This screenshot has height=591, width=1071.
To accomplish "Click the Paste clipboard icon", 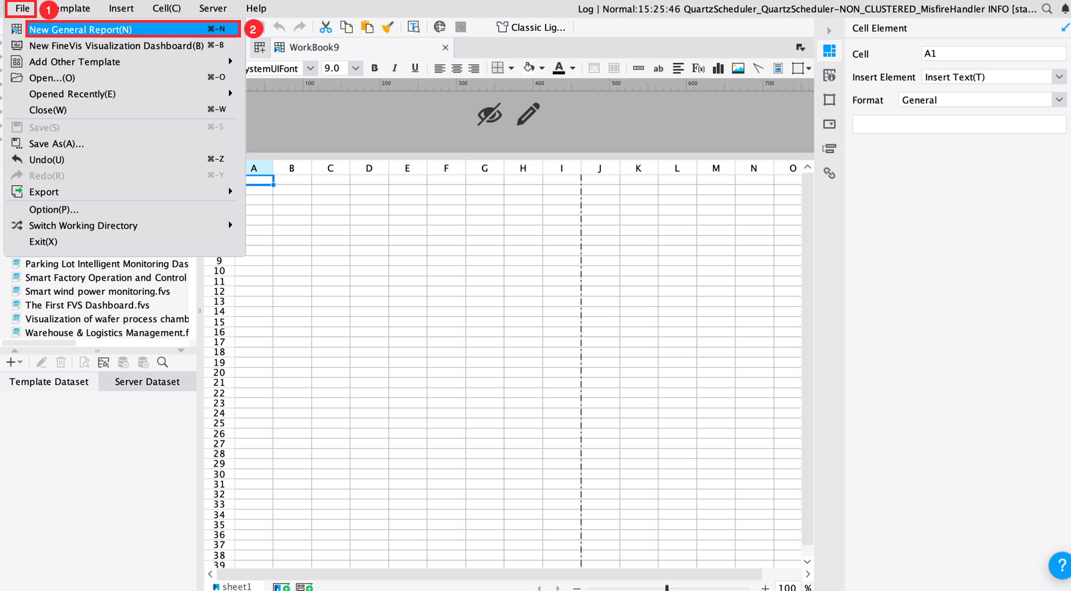I will click(x=367, y=27).
